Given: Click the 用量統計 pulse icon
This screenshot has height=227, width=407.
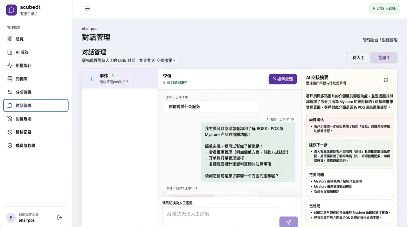Looking at the screenshot, I should [10, 65].
